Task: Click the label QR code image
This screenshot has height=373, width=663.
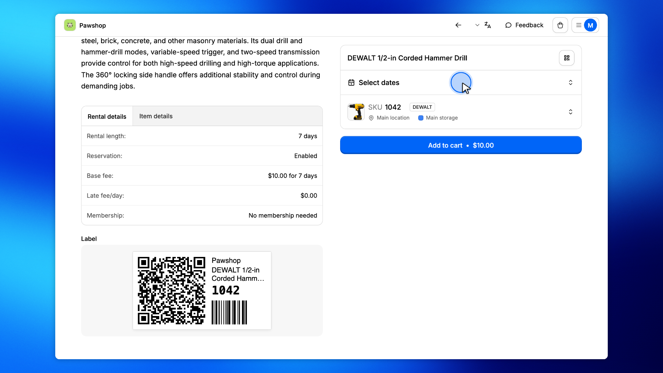Action: click(172, 290)
